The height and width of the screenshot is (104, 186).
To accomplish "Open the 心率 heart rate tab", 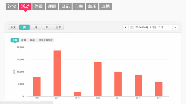I will 79,6.
